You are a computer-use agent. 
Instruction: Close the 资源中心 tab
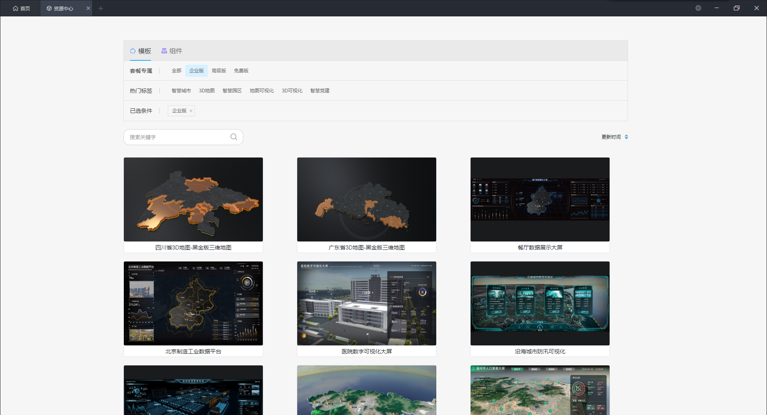88,8
